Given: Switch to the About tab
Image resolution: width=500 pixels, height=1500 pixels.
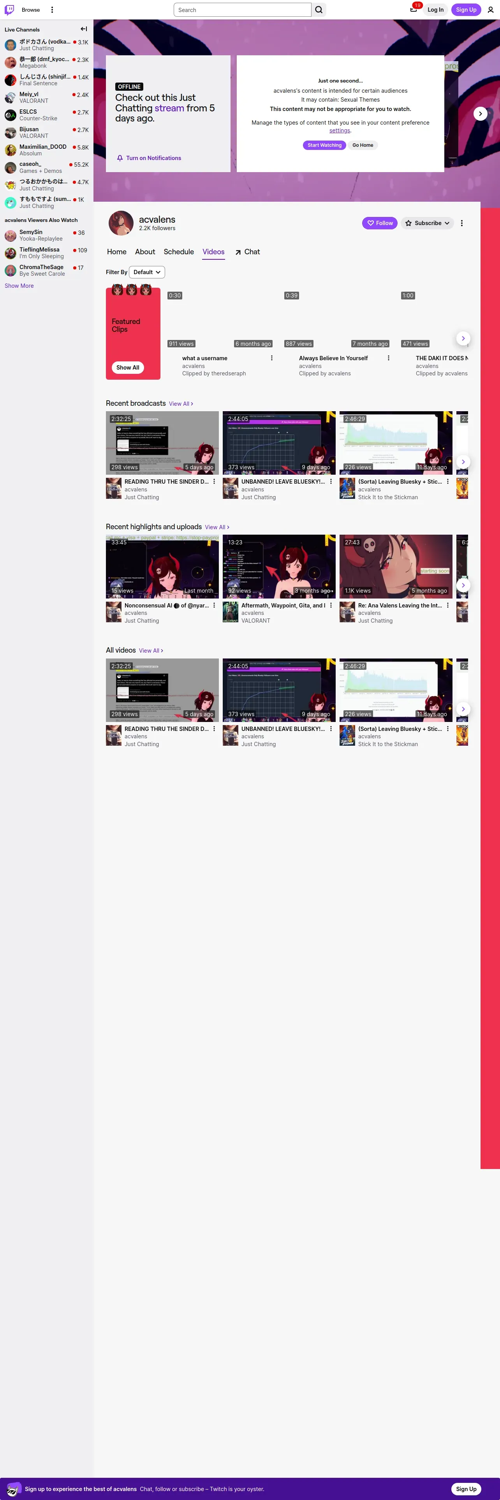Looking at the screenshot, I should pyautogui.click(x=145, y=252).
